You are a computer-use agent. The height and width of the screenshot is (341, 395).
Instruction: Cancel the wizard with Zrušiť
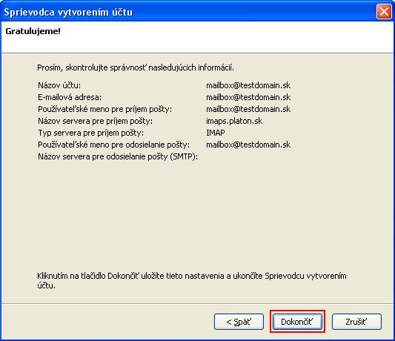point(356,322)
